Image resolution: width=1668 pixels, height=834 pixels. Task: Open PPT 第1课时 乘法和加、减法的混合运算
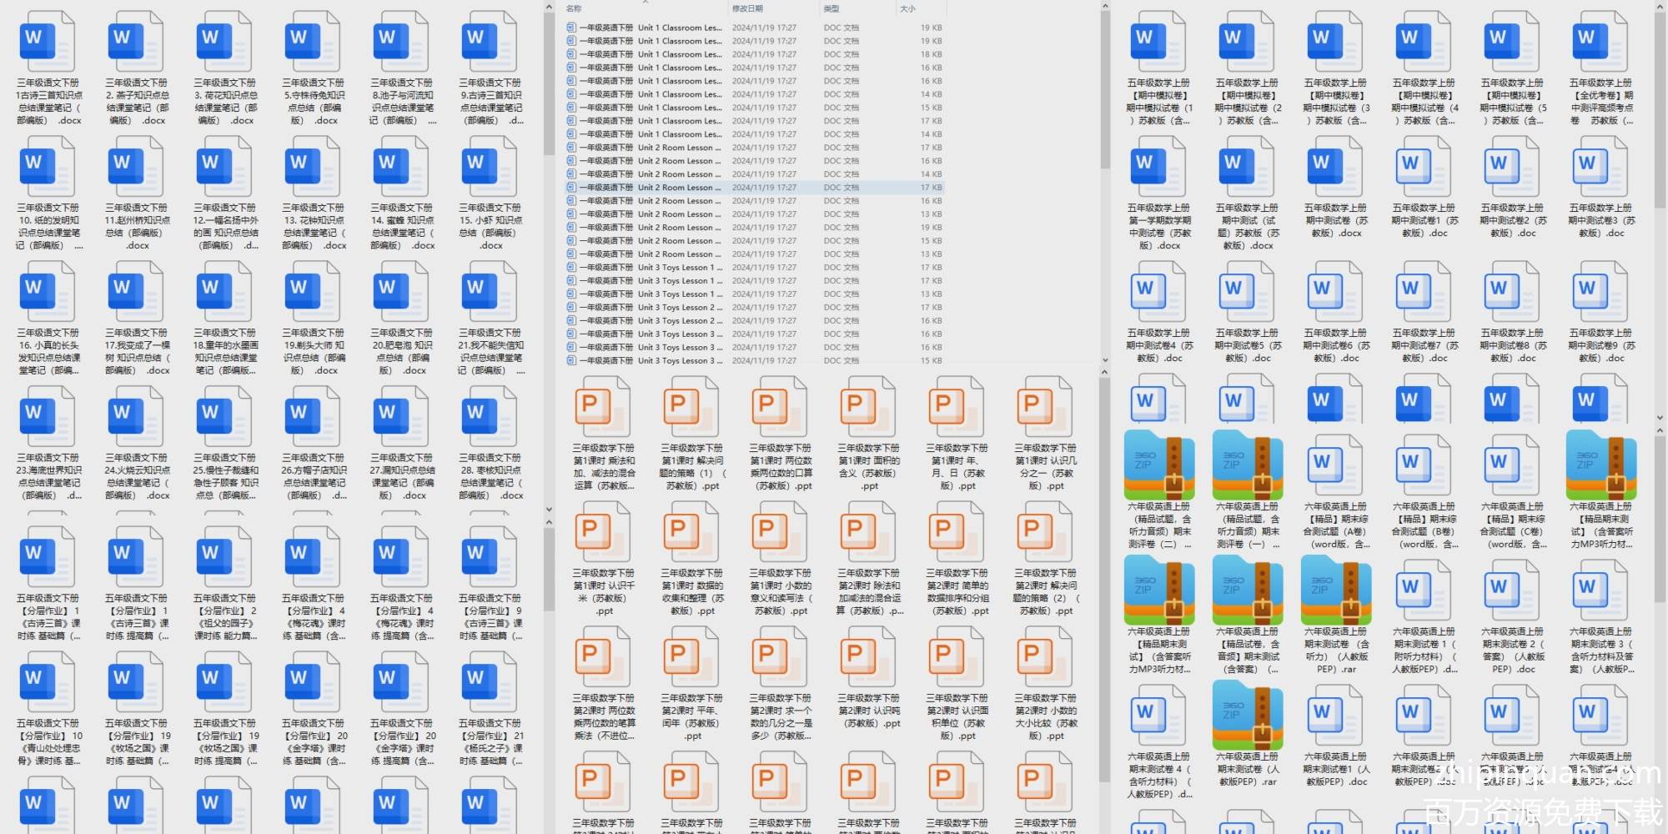pos(604,407)
